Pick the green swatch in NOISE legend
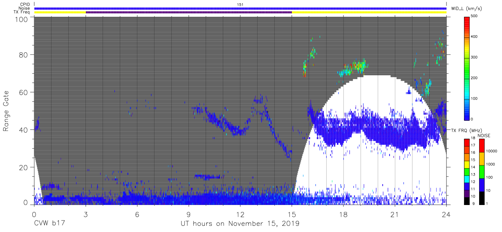 point(482,171)
